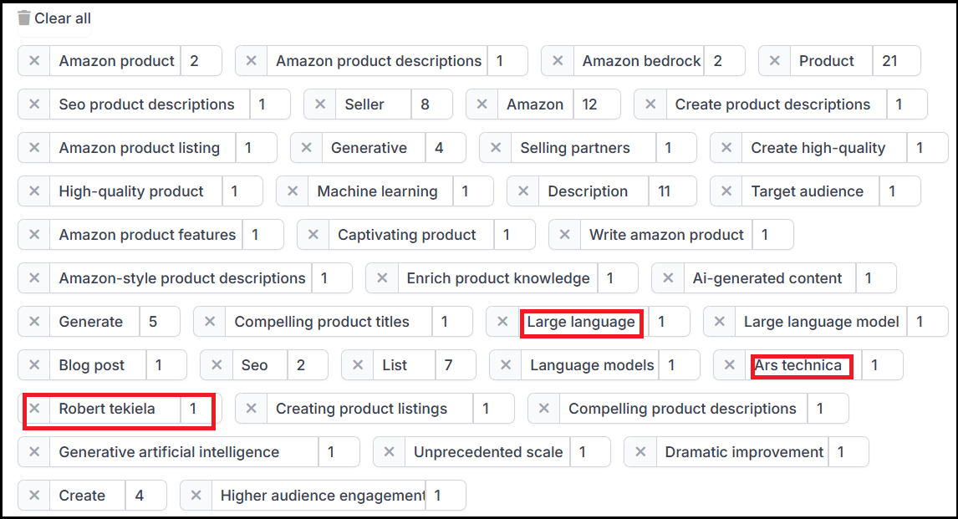
Task: Remove the Product tag using its X icon
Action: (x=774, y=60)
